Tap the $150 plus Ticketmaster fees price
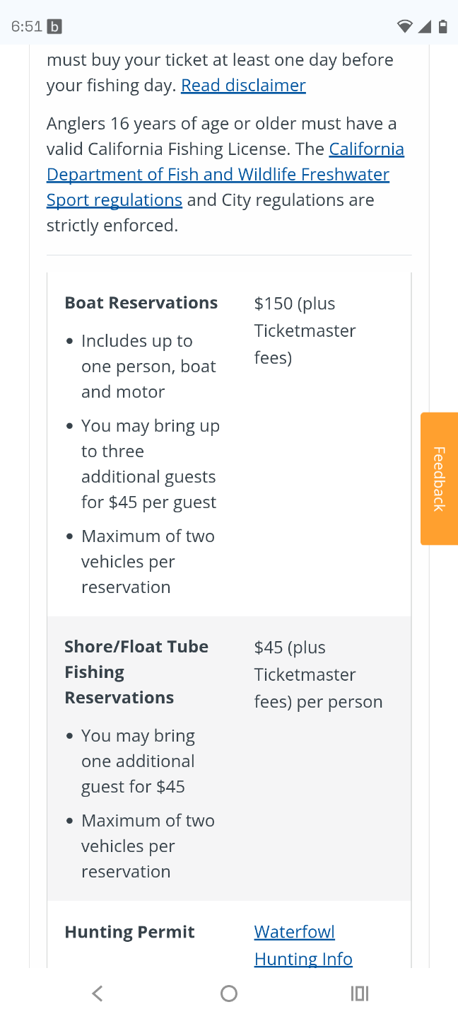This screenshot has height=1019, width=458. (x=305, y=330)
